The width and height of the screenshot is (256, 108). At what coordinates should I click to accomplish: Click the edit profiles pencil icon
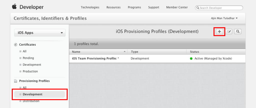tap(229, 32)
